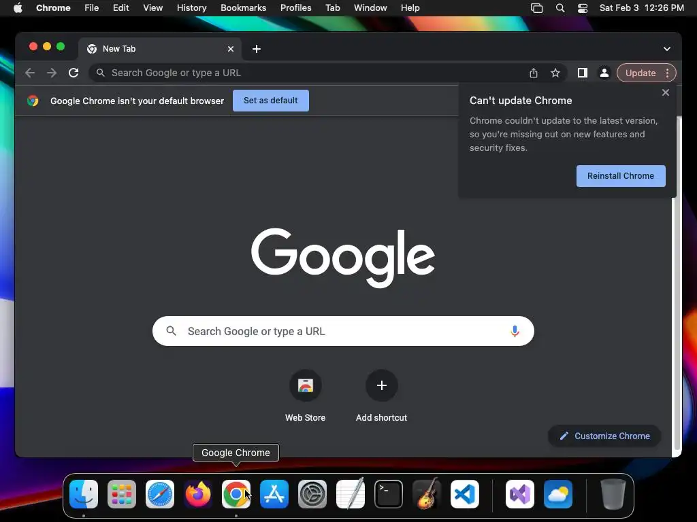
Task: Start voice search with microphone icon
Action: (515, 331)
